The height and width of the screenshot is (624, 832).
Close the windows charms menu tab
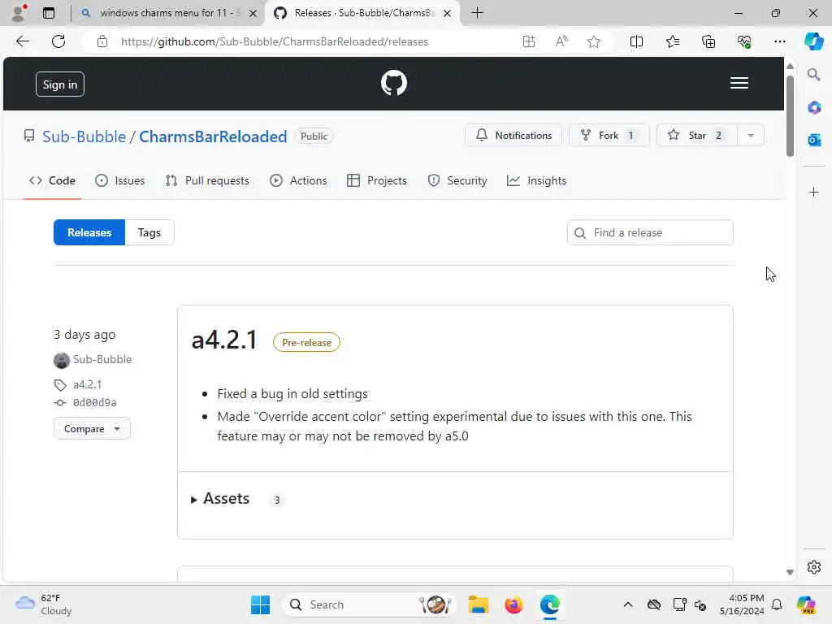coord(253,13)
